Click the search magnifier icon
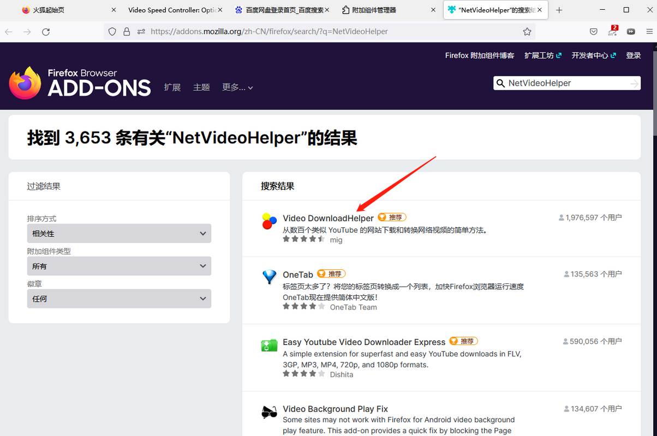657x436 pixels. [x=500, y=83]
